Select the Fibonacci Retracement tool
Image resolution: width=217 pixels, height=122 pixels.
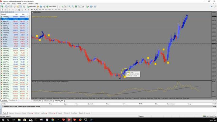pos(22,9)
